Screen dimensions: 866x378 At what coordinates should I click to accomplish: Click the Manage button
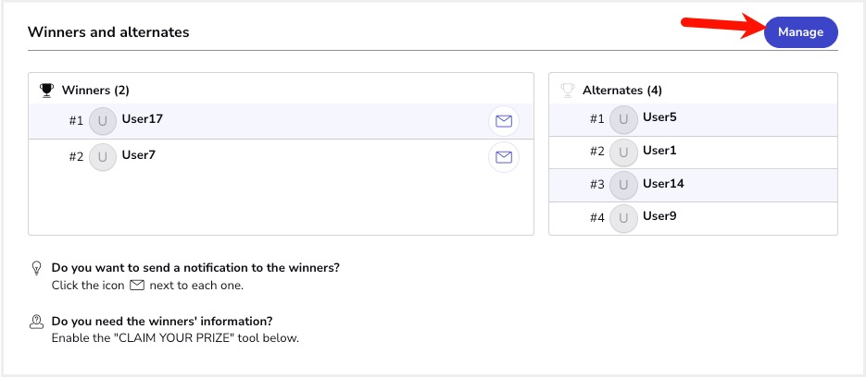[801, 32]
